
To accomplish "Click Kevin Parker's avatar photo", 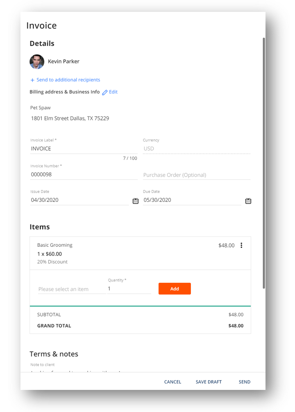I will 37,62.
